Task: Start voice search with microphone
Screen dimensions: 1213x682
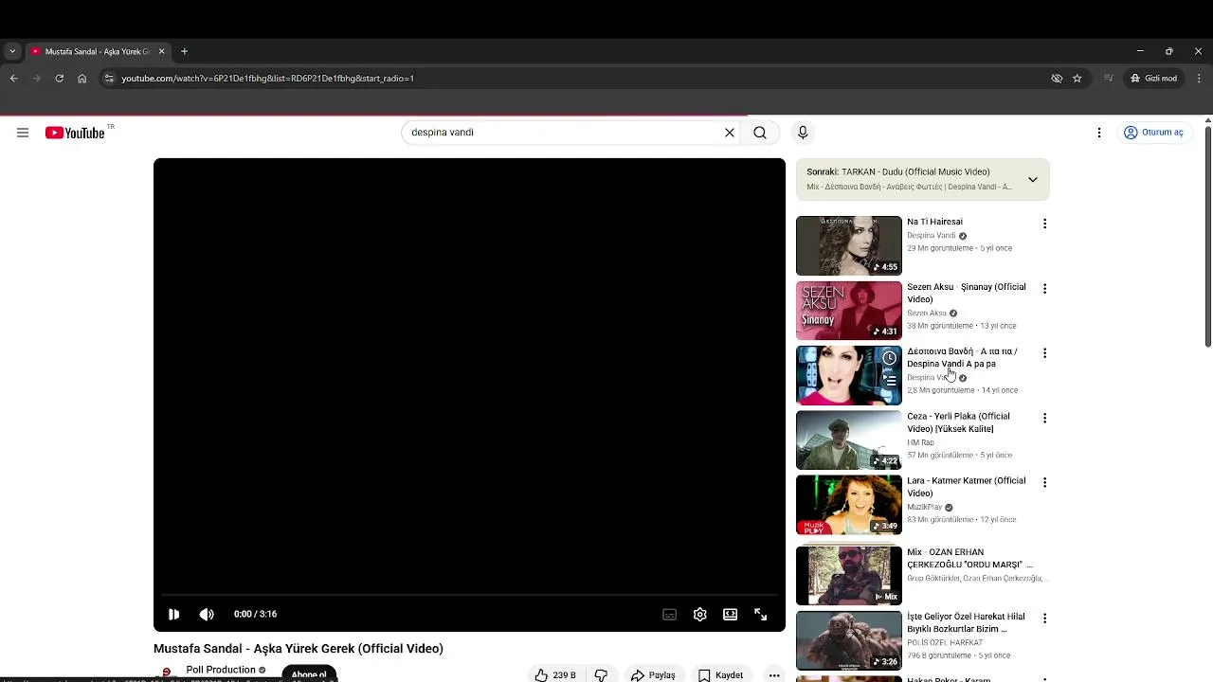Action: pyautogui.click(x=803, y=133)
